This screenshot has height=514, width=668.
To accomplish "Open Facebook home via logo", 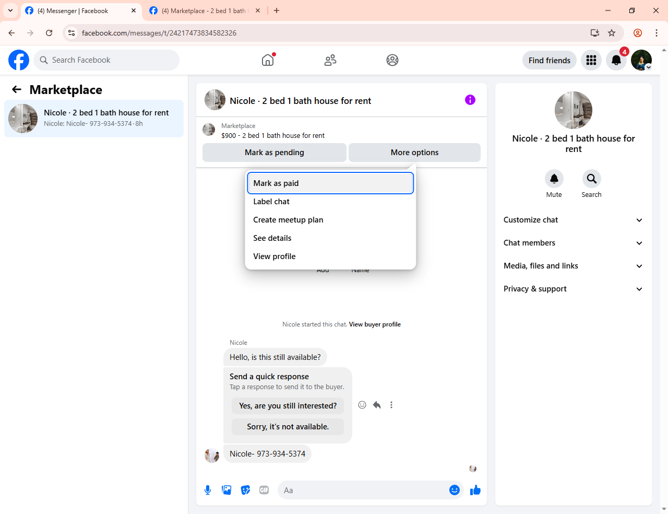I will [19, 60].
